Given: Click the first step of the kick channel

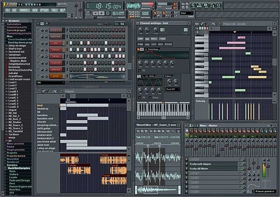Looking at the screenshot, I should tap(71, 43).
